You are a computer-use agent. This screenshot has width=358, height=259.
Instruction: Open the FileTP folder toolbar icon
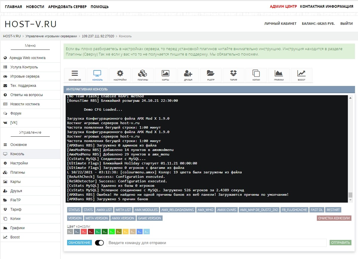coord(211,75)
